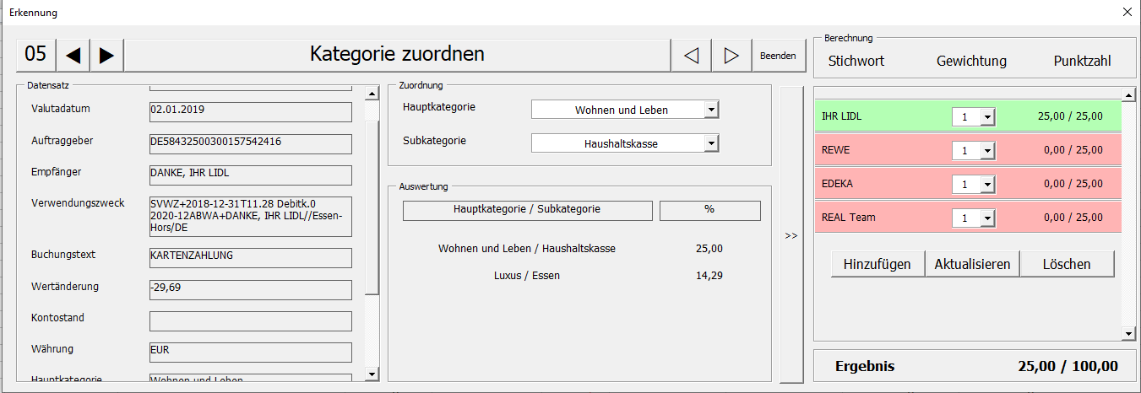1141x393 pixels.
Task: Click the Empfänger input field
Action: pos(250,175)
